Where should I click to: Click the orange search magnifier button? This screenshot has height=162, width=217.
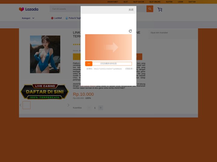click(x=150, y=9)
